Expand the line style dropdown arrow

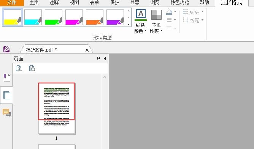point(175,28)
